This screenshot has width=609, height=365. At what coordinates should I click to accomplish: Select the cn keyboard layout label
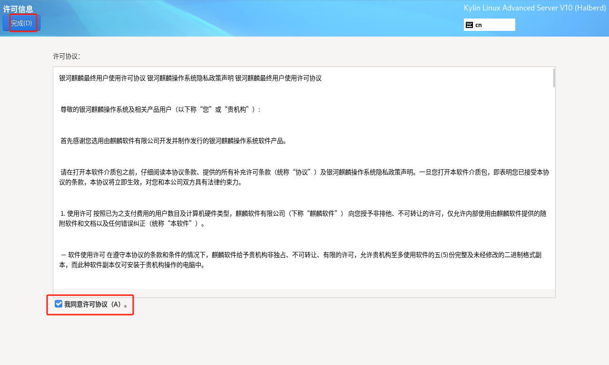click(x=479, y=25)
